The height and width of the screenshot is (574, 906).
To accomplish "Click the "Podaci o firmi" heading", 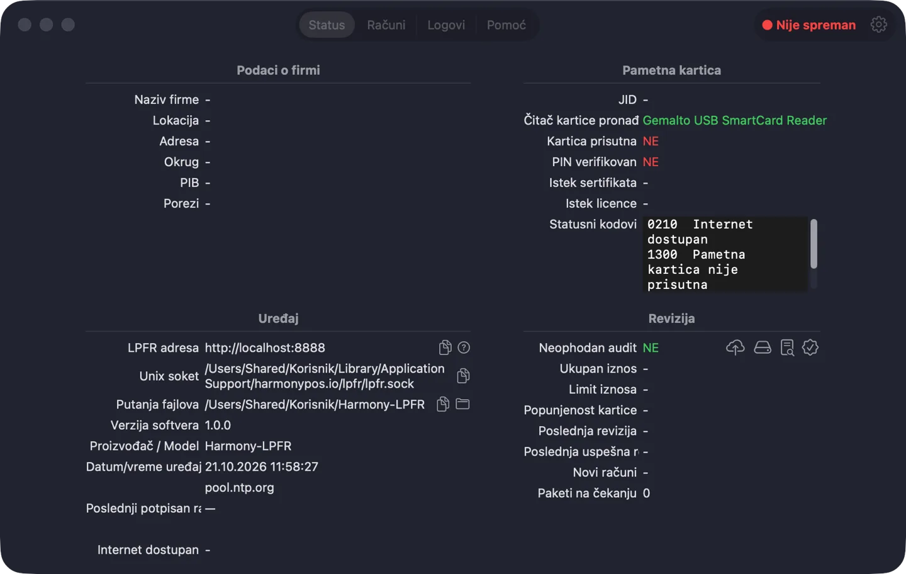I will (x=278, y=70).
